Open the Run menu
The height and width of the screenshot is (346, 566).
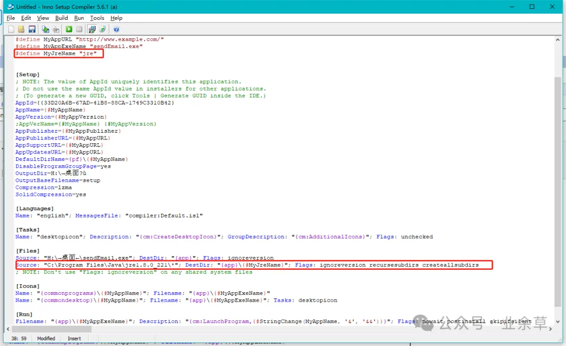(79, 18)
